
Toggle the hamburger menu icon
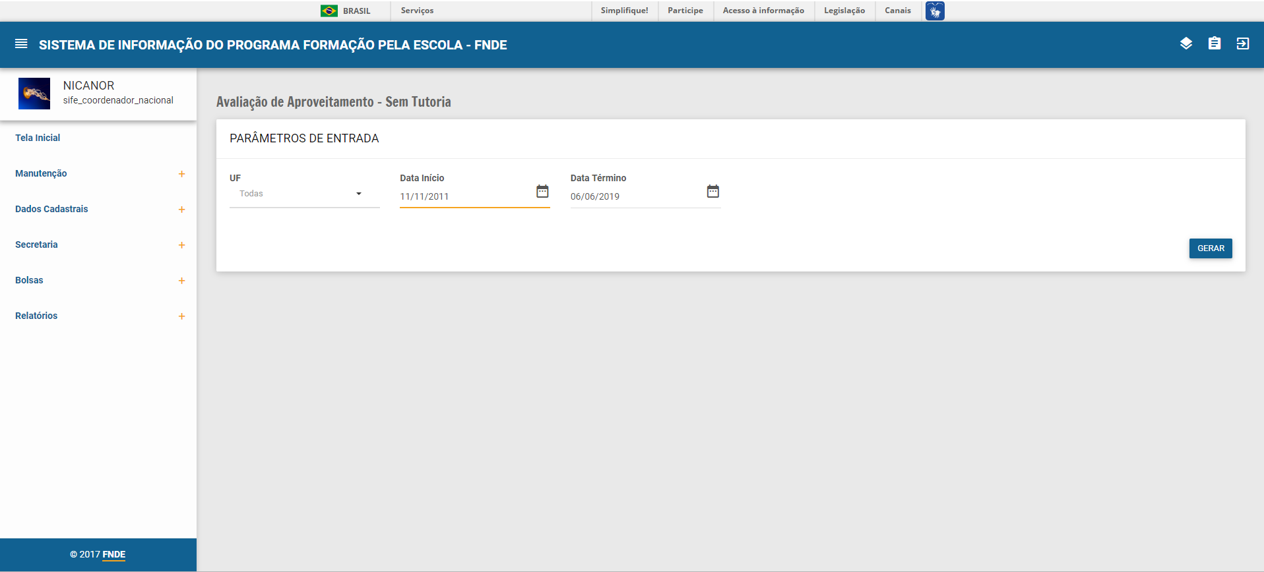click(21, 44)
